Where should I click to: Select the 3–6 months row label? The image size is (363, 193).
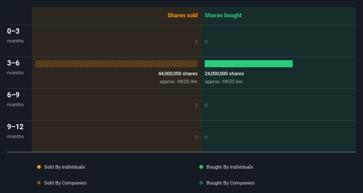click(15, 67)
